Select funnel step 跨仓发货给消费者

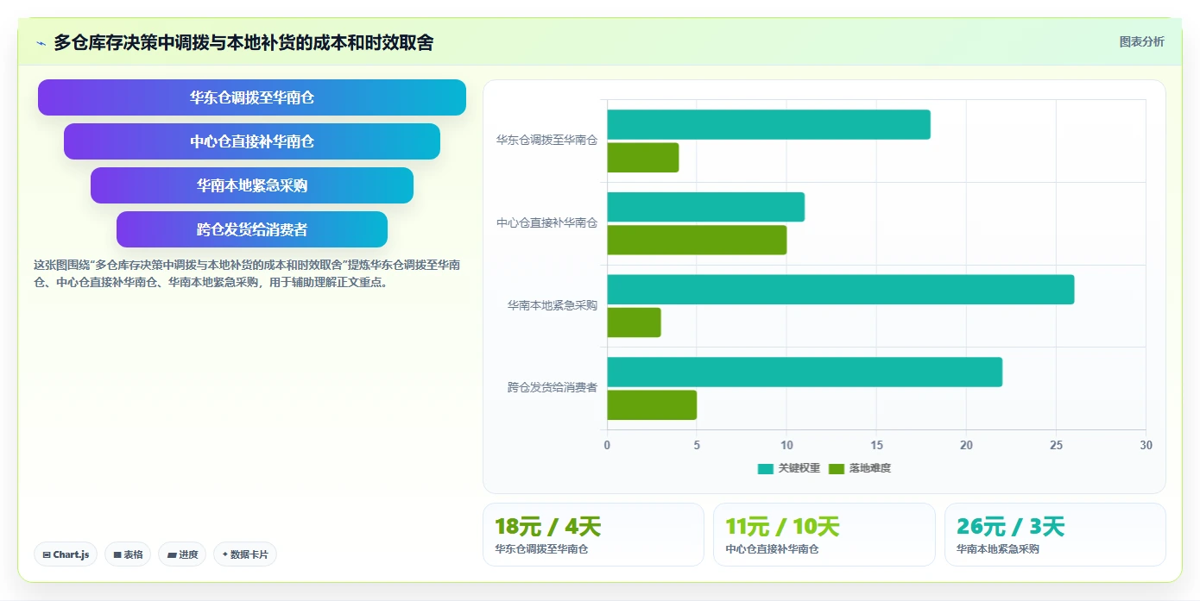pyautogui.click(x=252, y=229)
